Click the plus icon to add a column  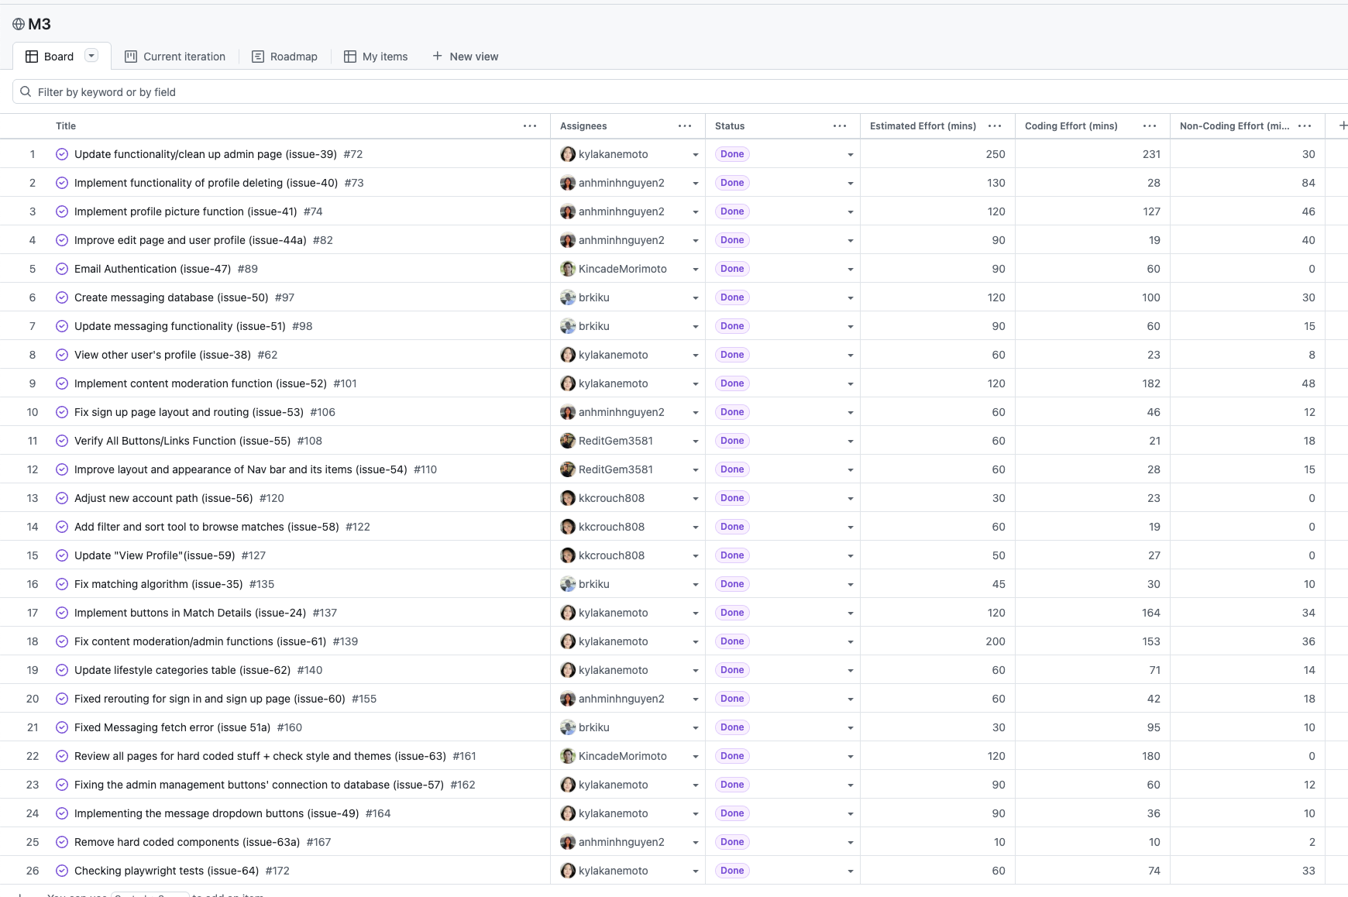[x=1343, y=125]
